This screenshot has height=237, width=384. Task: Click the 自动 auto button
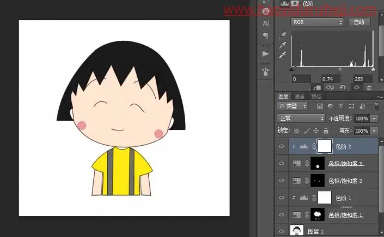[x=359, y=22]
